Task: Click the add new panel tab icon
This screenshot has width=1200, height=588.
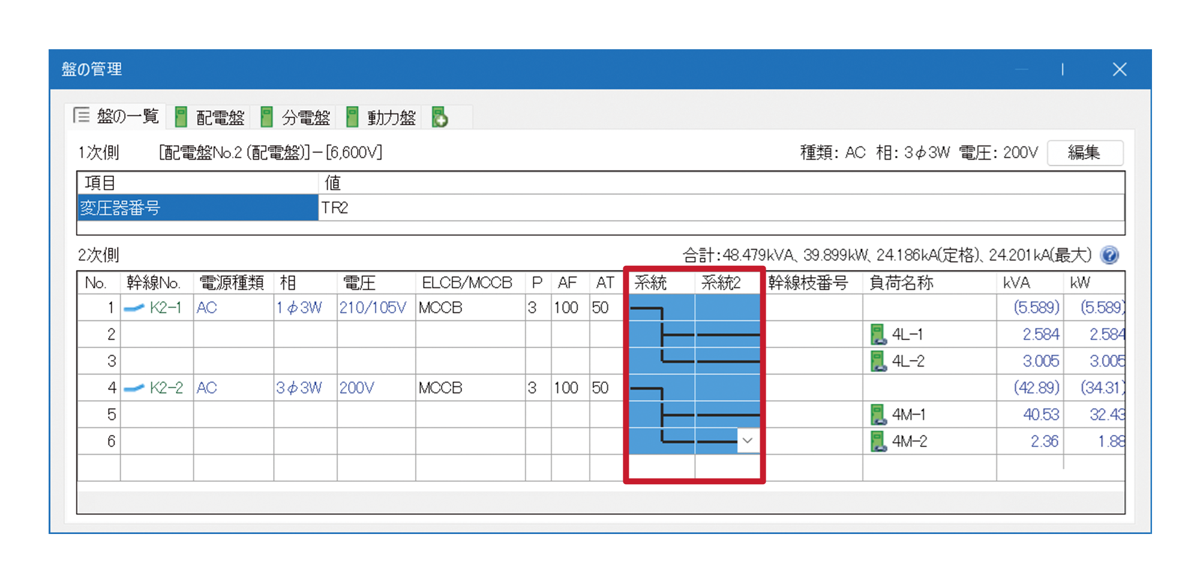Action: pos(440,117)
